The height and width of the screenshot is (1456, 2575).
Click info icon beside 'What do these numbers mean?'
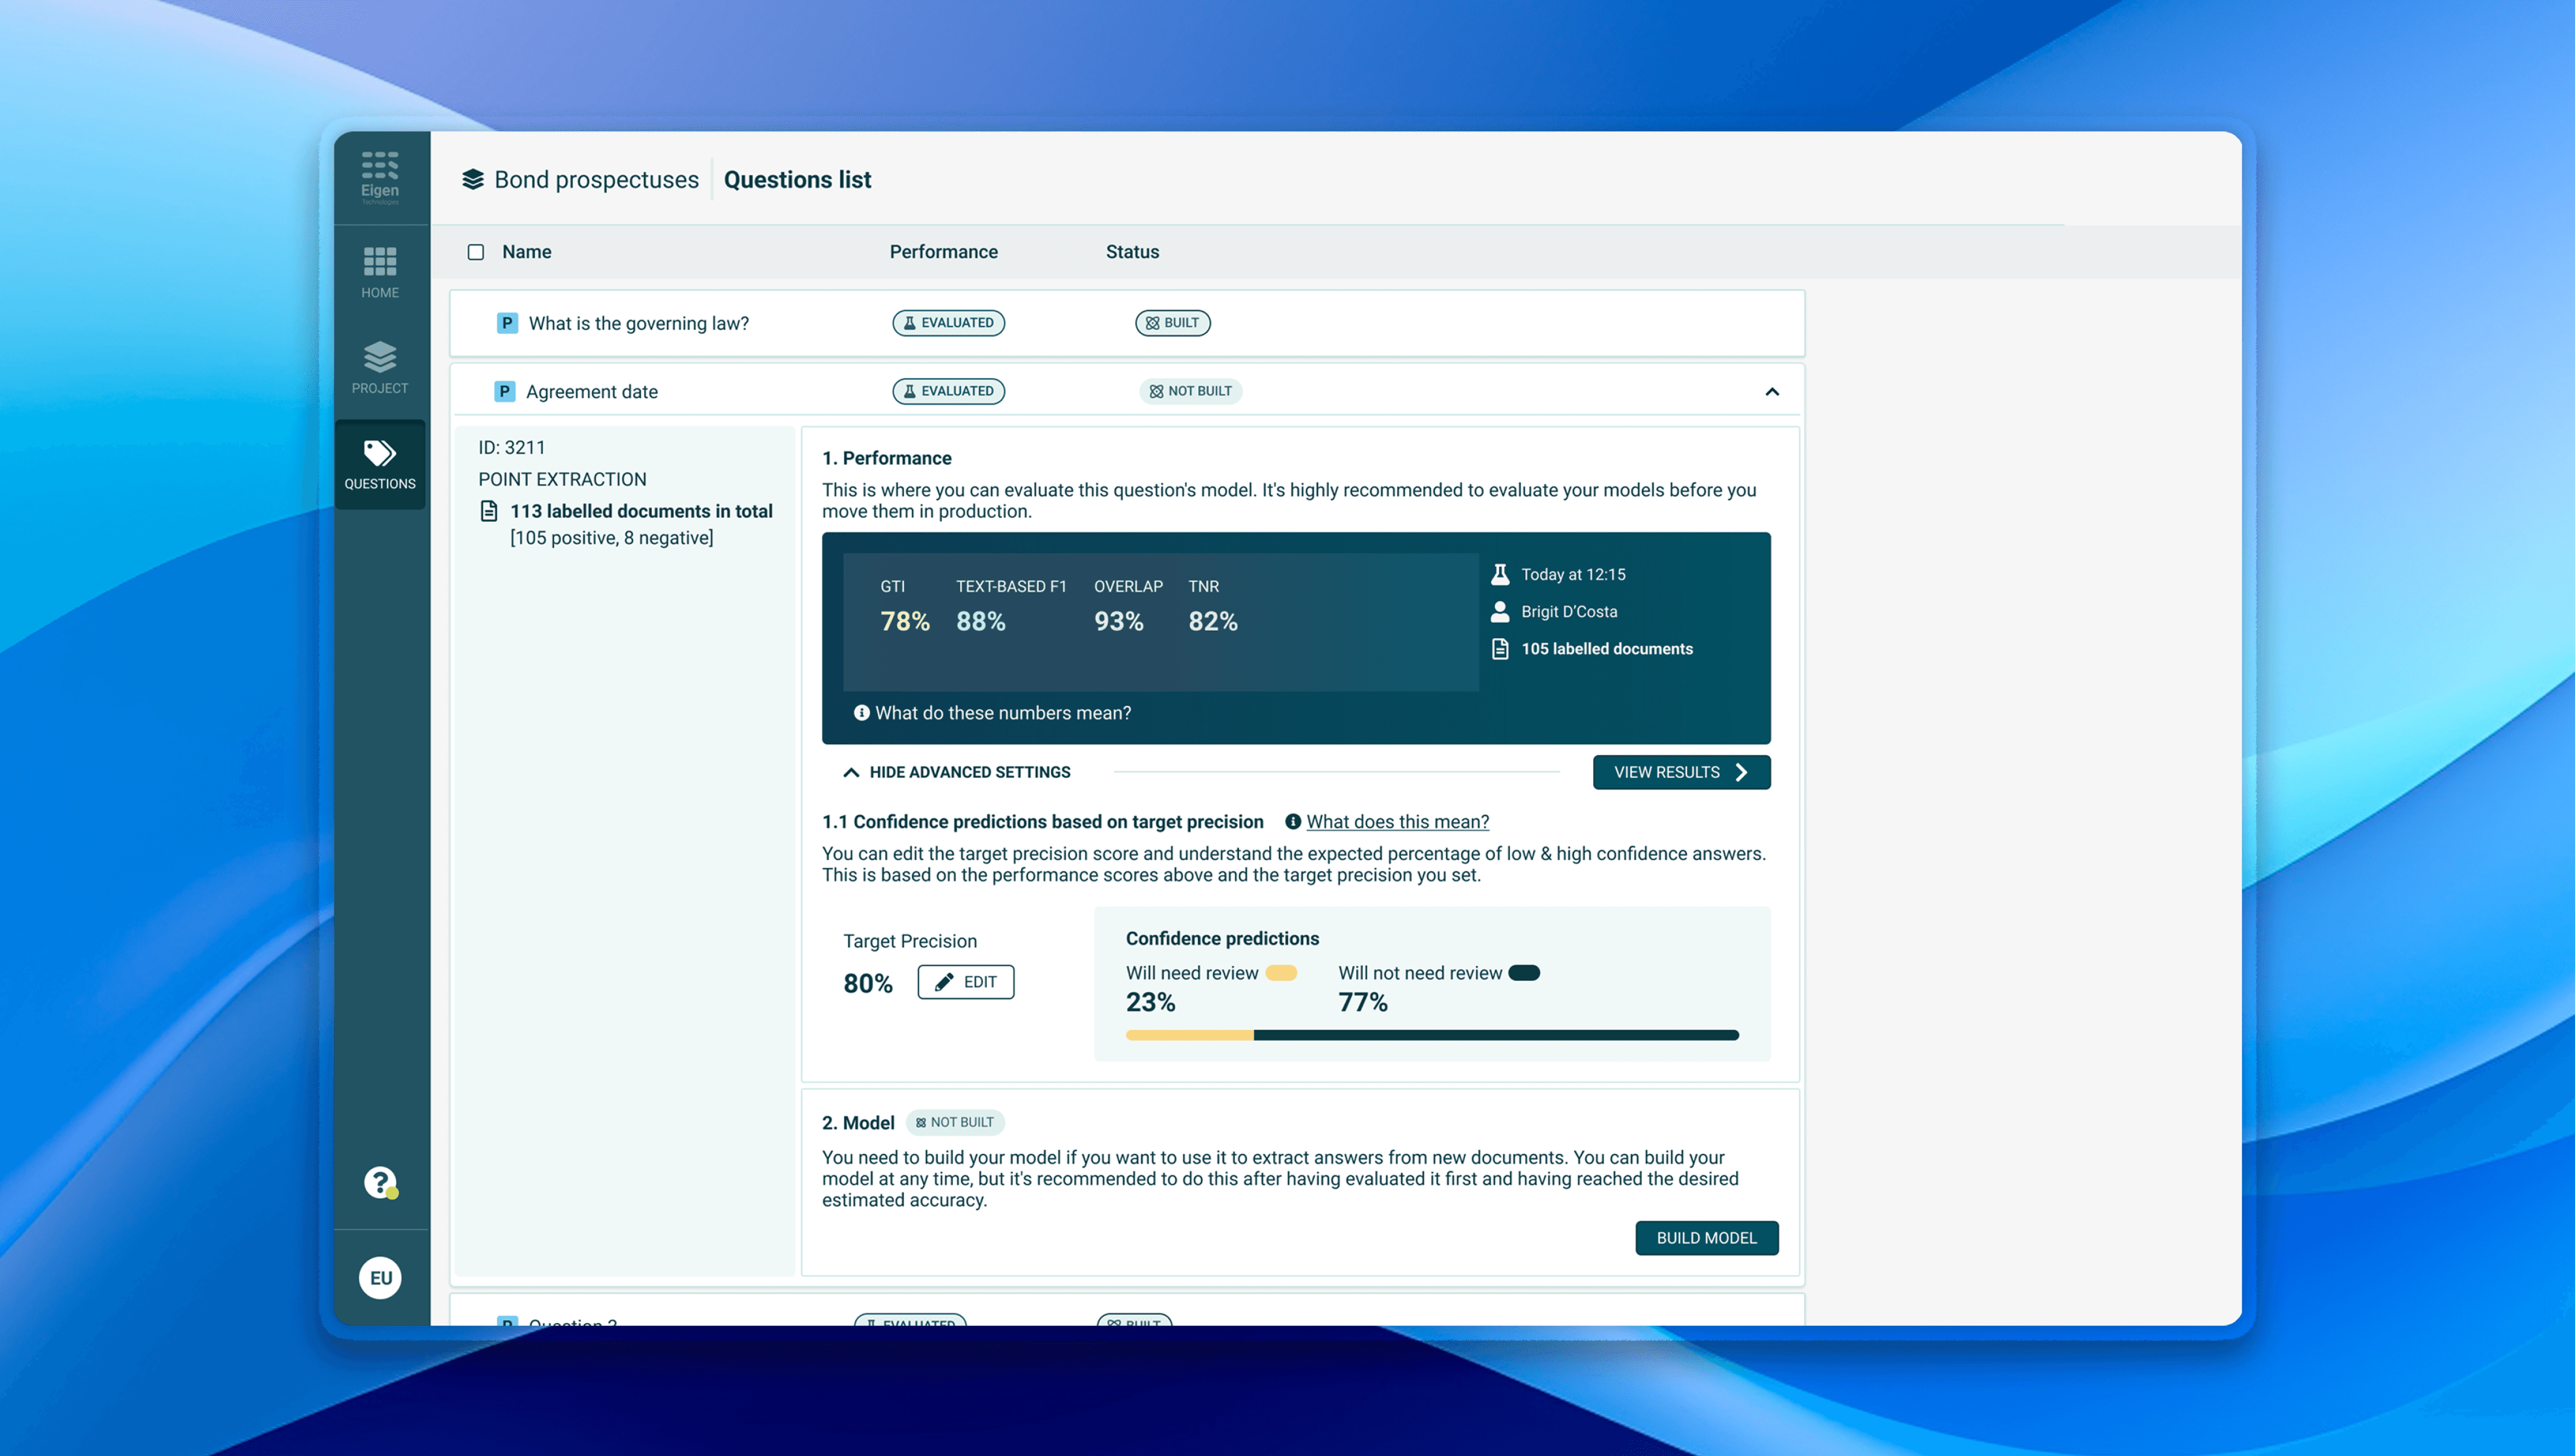pos(861,713)
